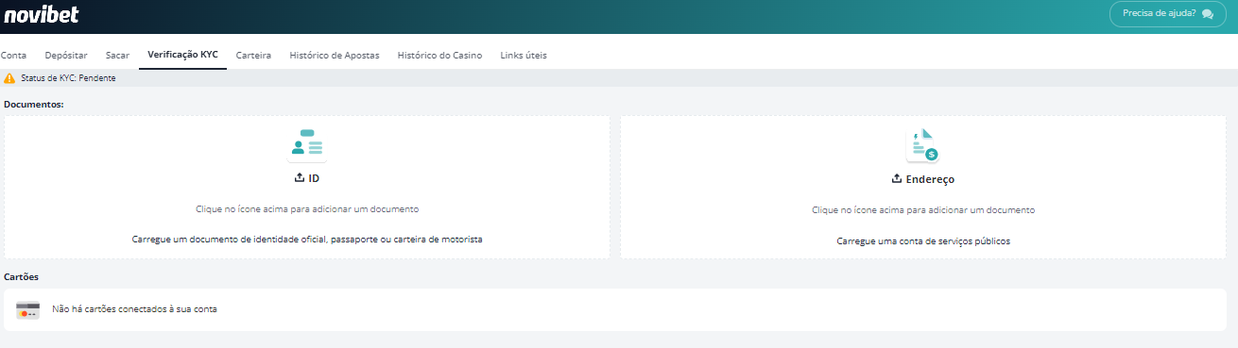The width and height of the screenshot is (1238, 348).
Task: Click the credit card icon under Cartões
Action: coord(28,310)
